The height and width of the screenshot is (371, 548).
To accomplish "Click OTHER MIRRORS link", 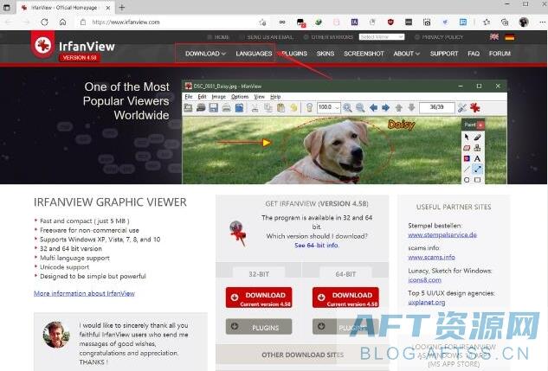I will (332, 37).
